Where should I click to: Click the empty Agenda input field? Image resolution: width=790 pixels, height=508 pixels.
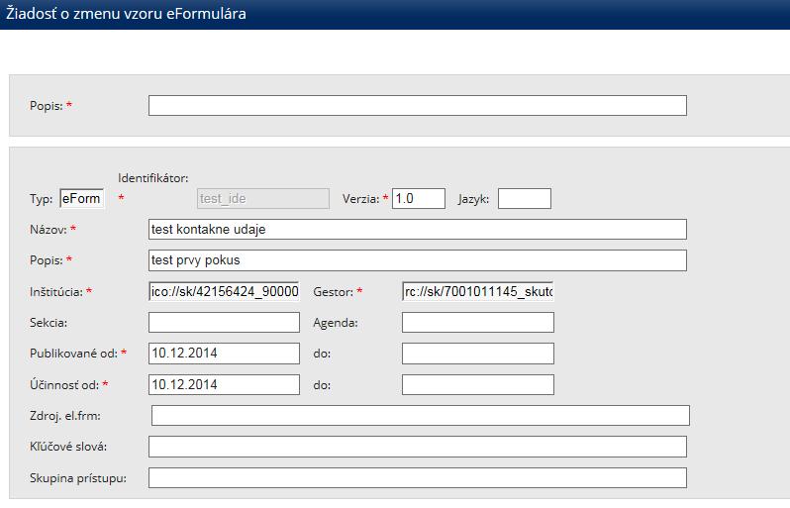click(x=477, y=323)
